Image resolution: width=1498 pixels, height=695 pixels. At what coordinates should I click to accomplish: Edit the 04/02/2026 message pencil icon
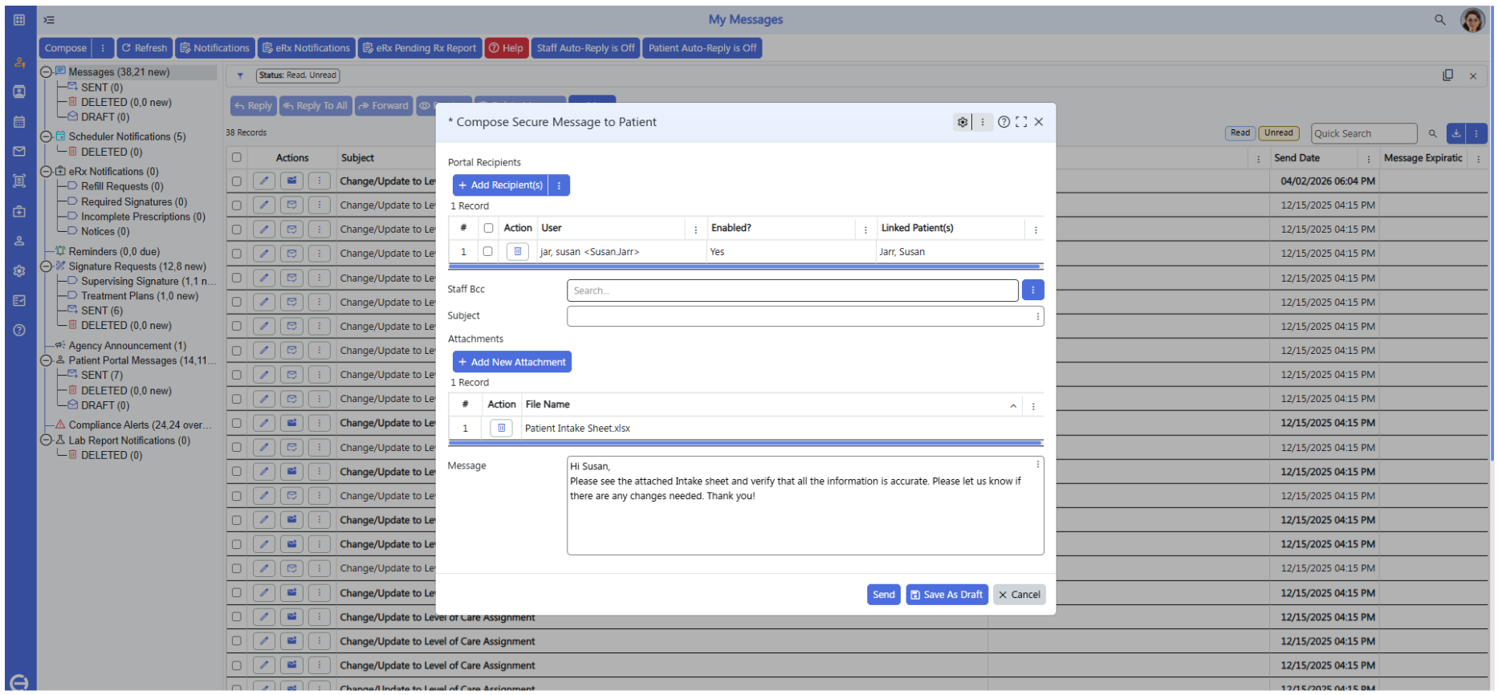point(264,181)
